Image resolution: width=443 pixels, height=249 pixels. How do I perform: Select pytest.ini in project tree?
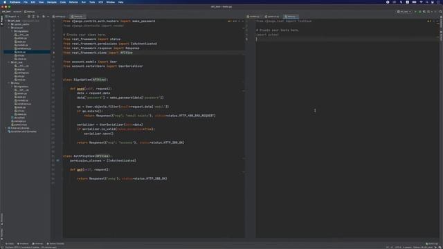tap(20, 124)
